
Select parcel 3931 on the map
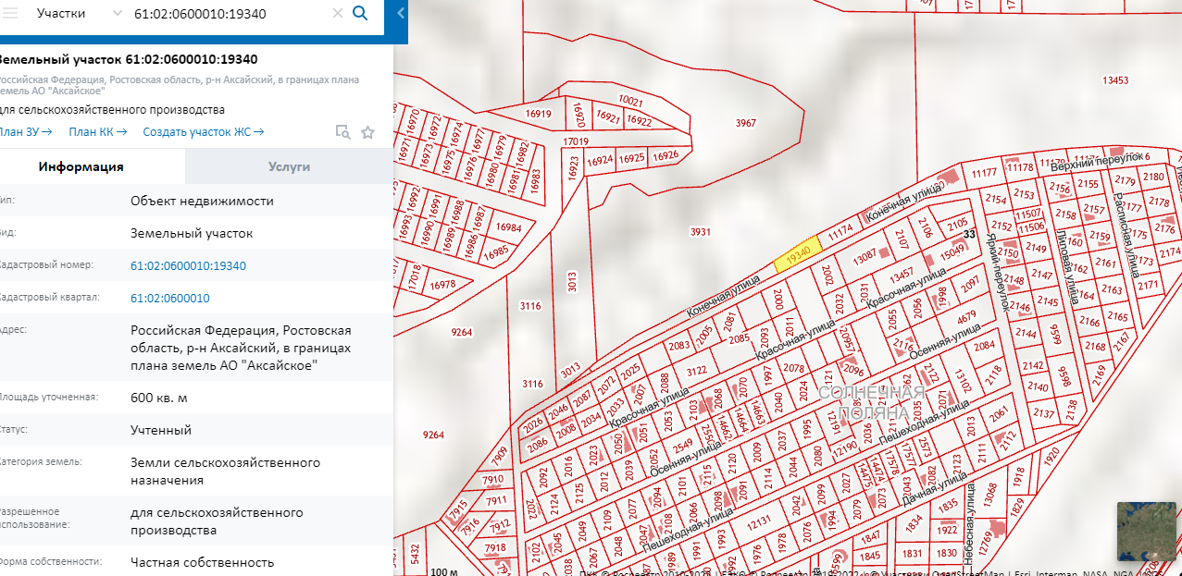coord(700,232)
